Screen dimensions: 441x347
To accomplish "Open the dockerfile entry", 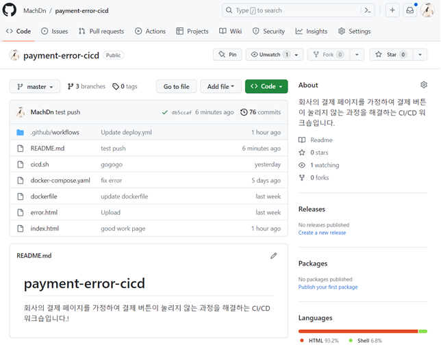I will coord(44,196).
